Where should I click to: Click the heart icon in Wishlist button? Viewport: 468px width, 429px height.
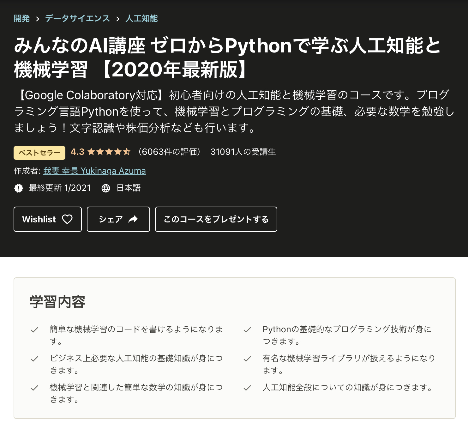(x=67, y=219)
